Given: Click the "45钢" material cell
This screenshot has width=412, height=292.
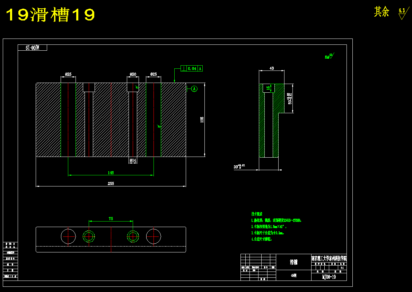Looking at the screenshot, I should click(294, 276).
